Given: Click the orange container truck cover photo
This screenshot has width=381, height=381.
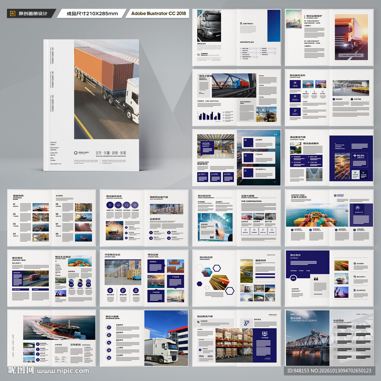Looking at the screenshot, I should [106, 89].
